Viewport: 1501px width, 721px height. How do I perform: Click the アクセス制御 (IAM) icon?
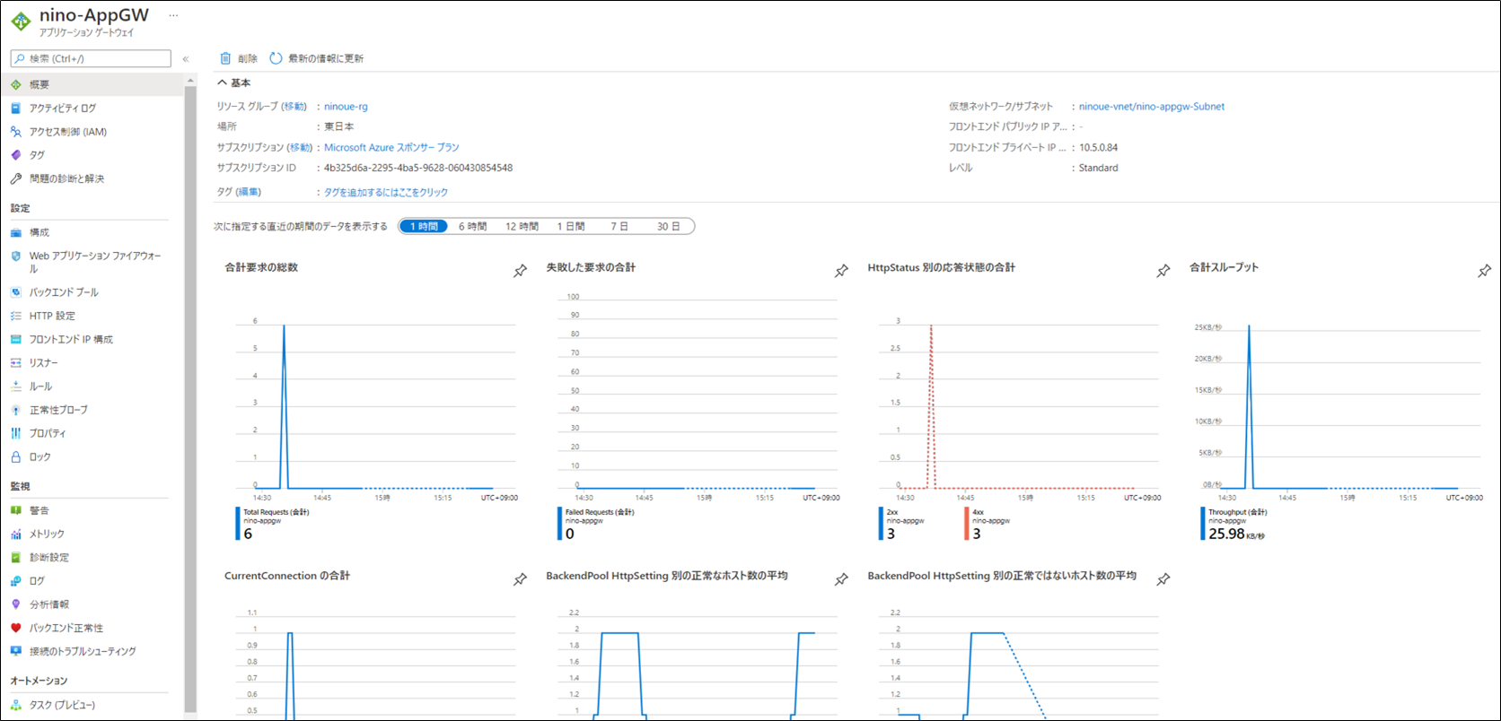16,132
